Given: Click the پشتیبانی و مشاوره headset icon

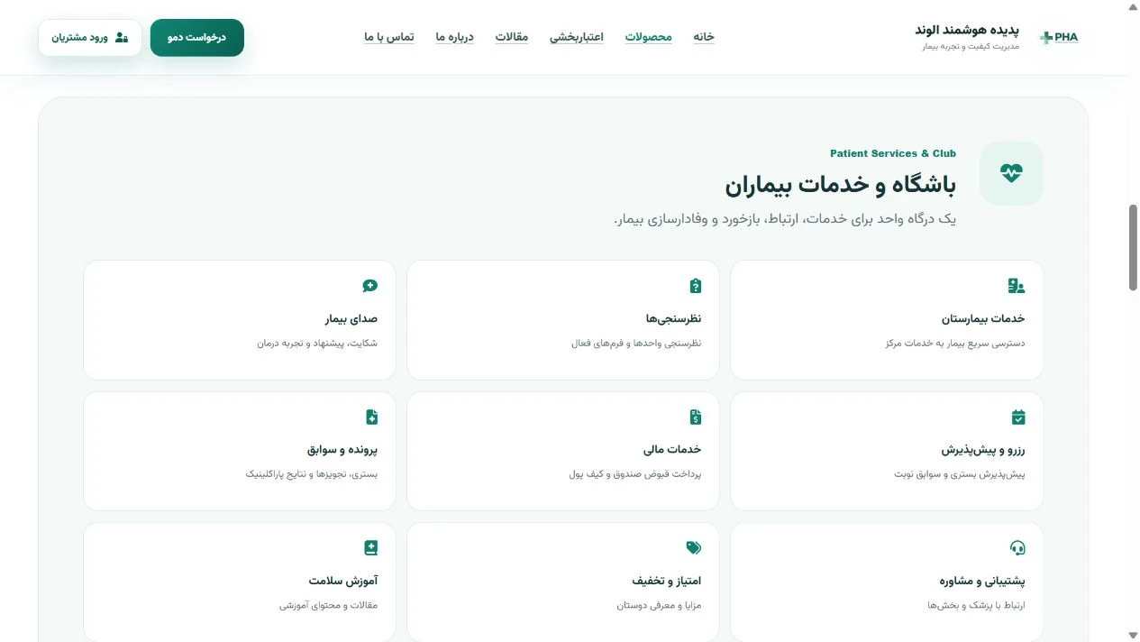Looking at the screenshot, I should coord(1017,548).
